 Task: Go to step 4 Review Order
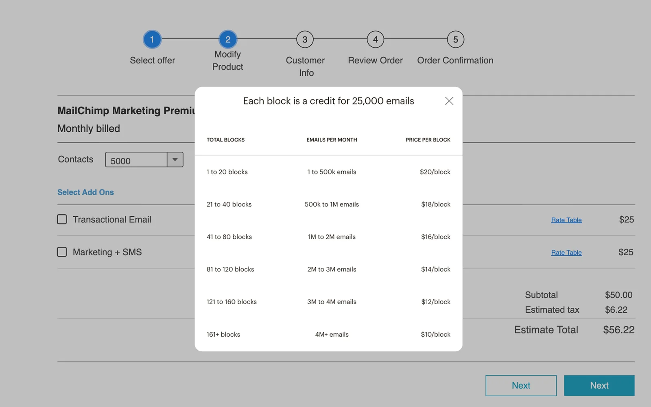point(375,39)
